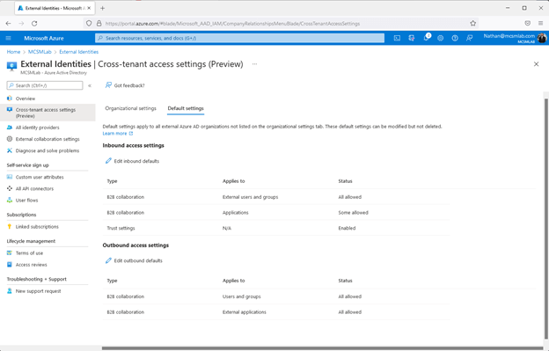Click the "Inbound access settings" heading

pyautogui.click(x=133, y=145)
